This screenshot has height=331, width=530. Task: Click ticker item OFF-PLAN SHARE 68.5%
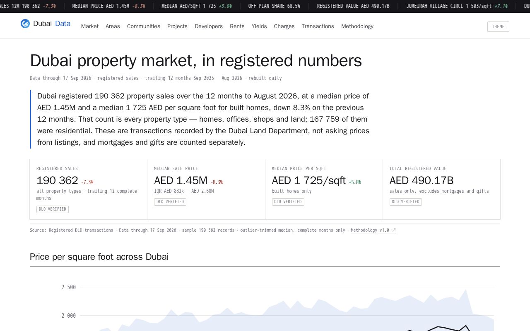coord(274,6)
